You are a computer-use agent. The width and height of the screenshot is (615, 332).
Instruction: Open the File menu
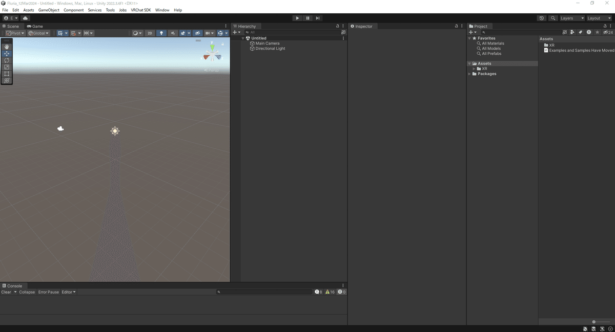[x=5, y=10]
